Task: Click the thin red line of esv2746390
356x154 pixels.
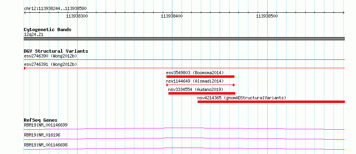Action: (x=184, y=59)
